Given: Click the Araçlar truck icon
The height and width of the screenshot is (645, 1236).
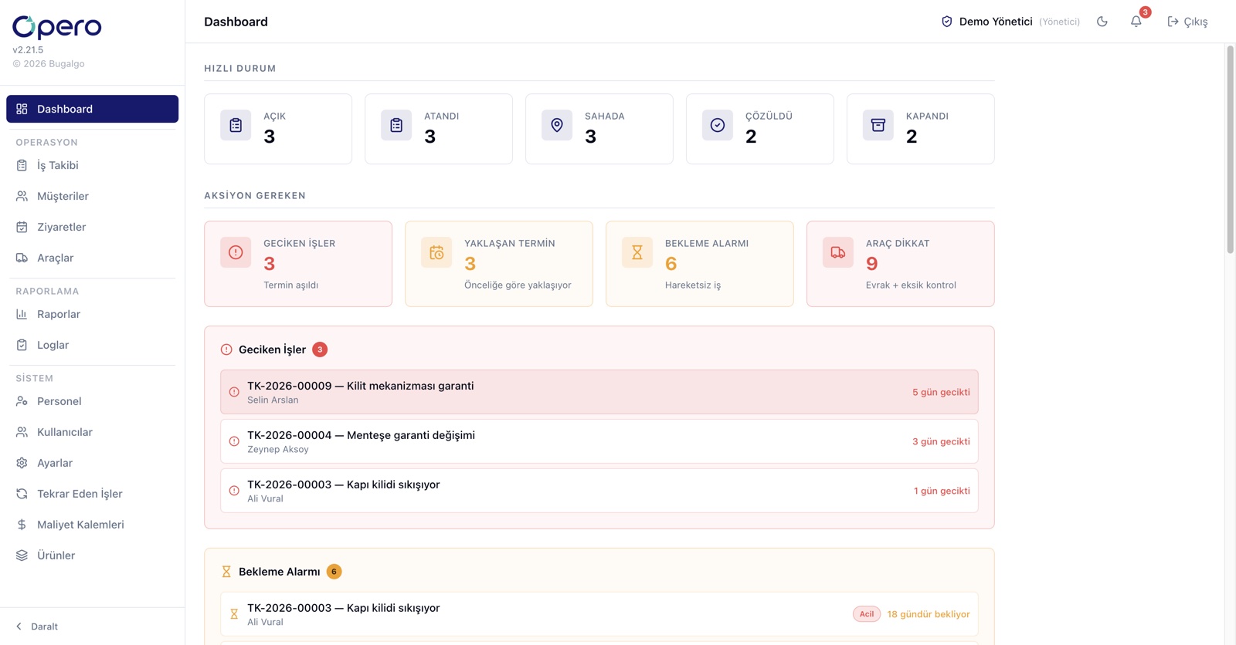Looking at the screenshot, I should [x=22, y=258].
